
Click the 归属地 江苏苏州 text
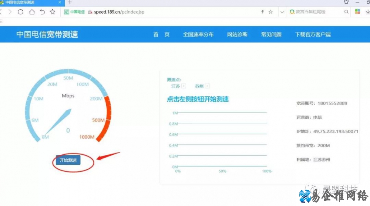[313, 159]
